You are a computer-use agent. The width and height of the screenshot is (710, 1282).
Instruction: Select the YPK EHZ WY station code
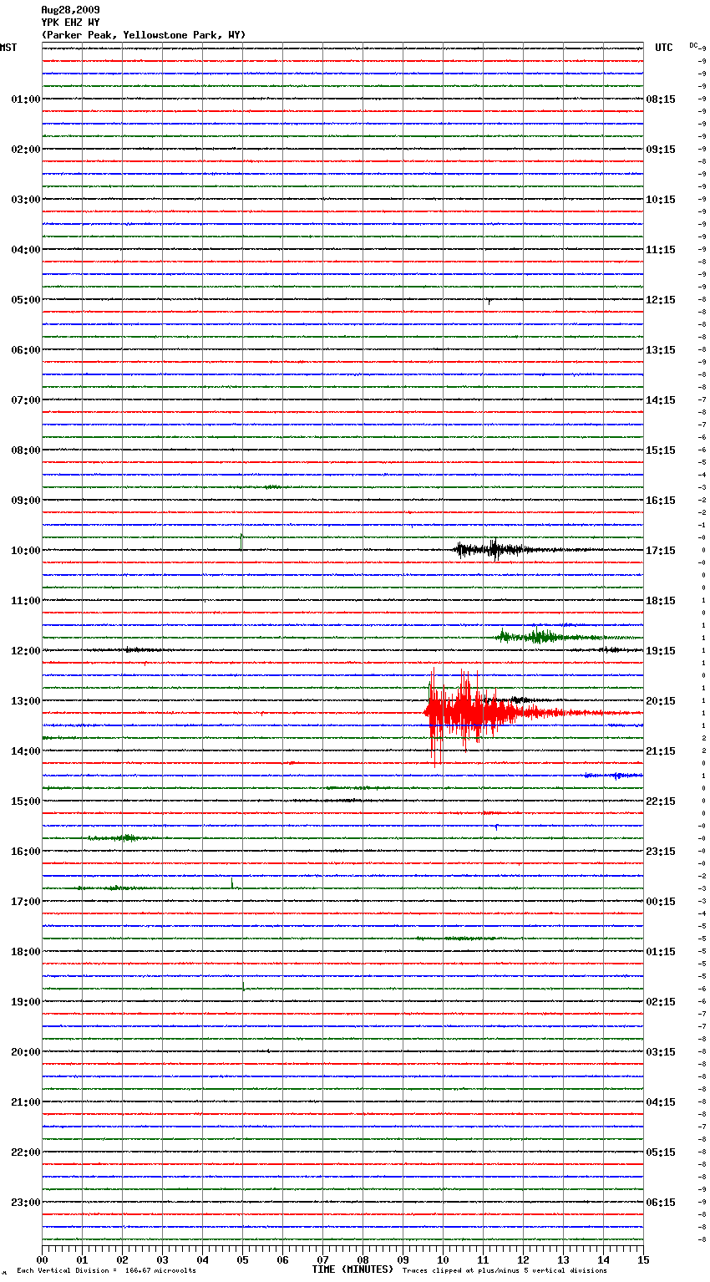70,23
